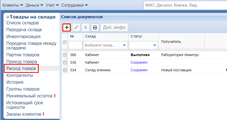
Task: Collapse the Товары на складе section icon
Action: 8,17
